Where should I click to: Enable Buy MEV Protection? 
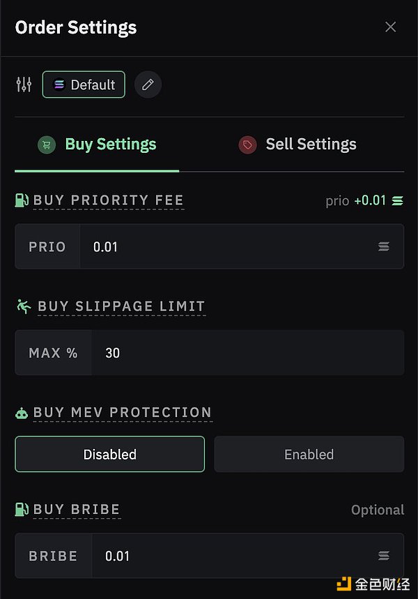pos(309,454)
